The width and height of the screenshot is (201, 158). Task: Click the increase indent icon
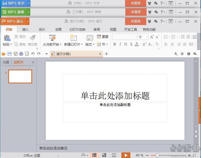tap(188, 37)
